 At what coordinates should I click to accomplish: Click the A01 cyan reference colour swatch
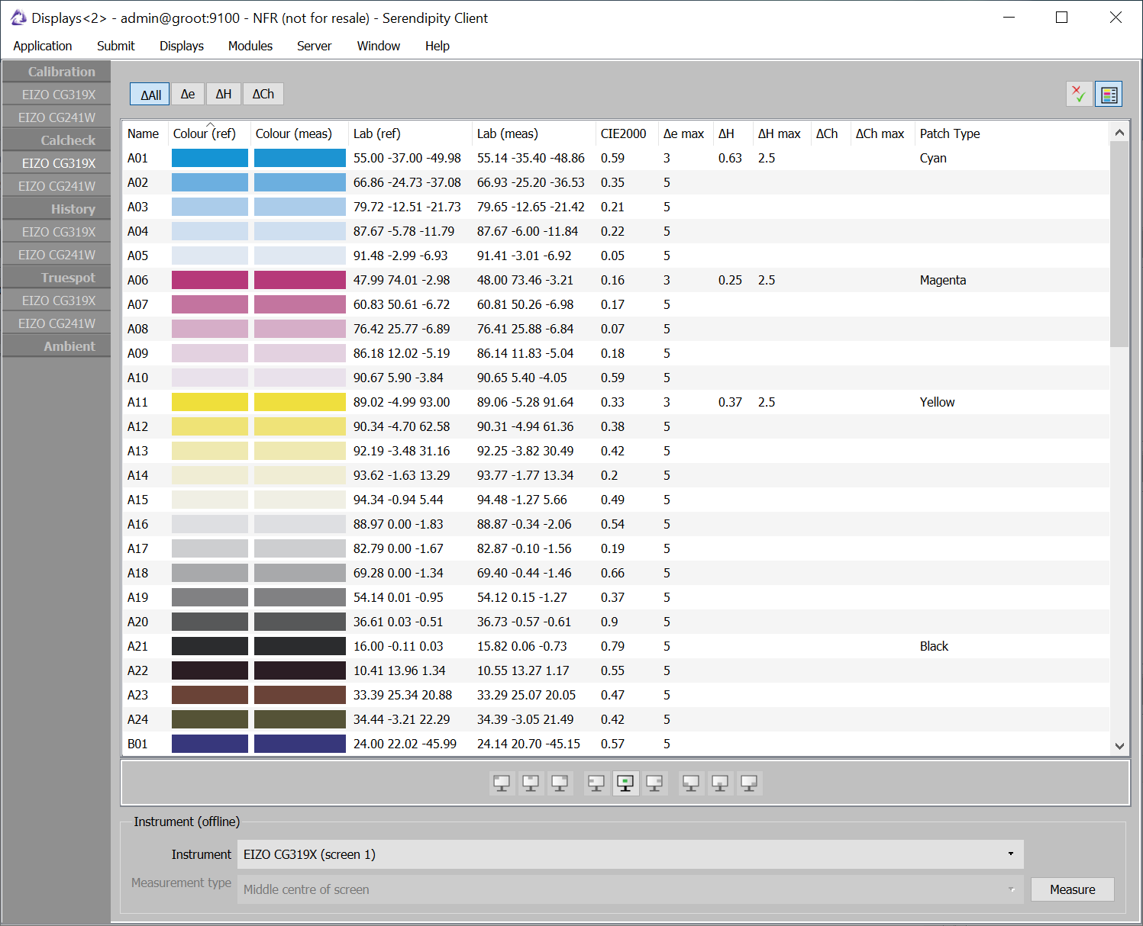pos(210,158)
